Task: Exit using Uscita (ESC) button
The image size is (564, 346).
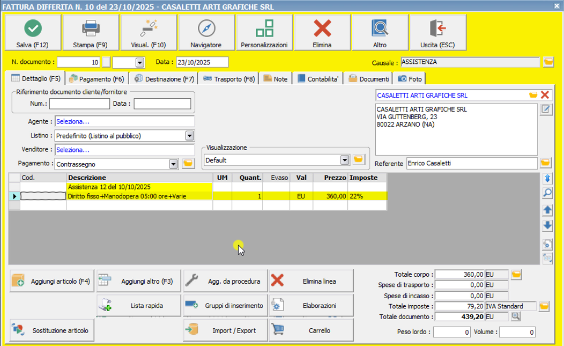Action: coord(438,32)
